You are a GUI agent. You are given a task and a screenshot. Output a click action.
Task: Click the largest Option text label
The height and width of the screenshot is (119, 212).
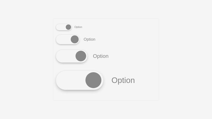[x=123, y=80]
